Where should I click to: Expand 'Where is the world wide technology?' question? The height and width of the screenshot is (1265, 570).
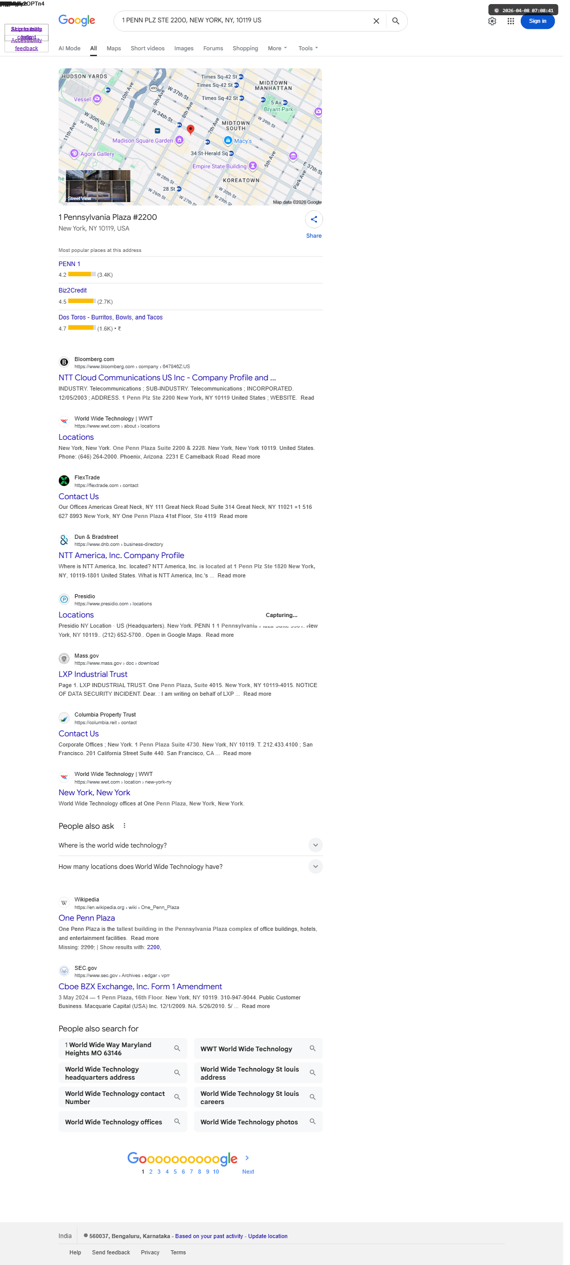[190, 845]
